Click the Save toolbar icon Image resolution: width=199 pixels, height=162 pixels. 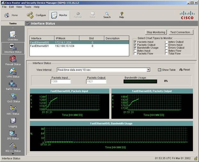[x=92, y=15]
